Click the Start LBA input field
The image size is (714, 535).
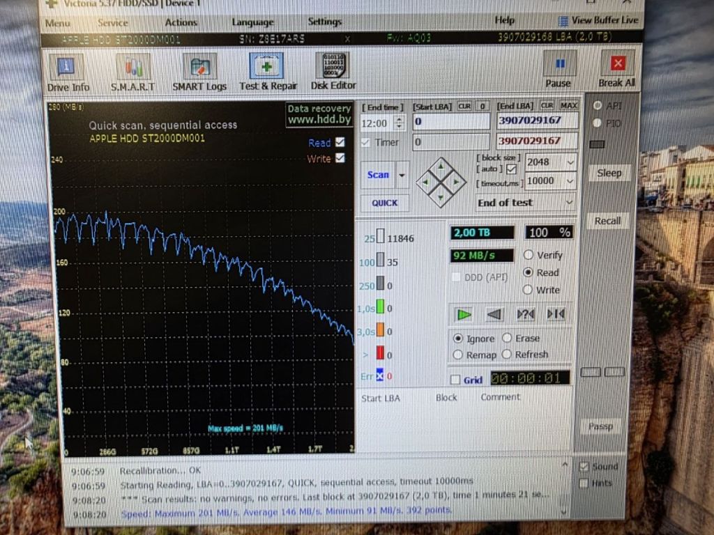click(451, 121)
